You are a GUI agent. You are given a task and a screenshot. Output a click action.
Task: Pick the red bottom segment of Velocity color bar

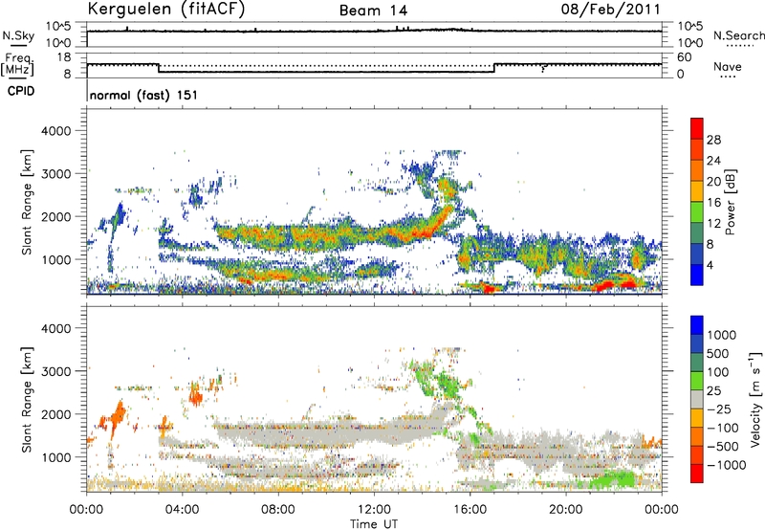697,474
